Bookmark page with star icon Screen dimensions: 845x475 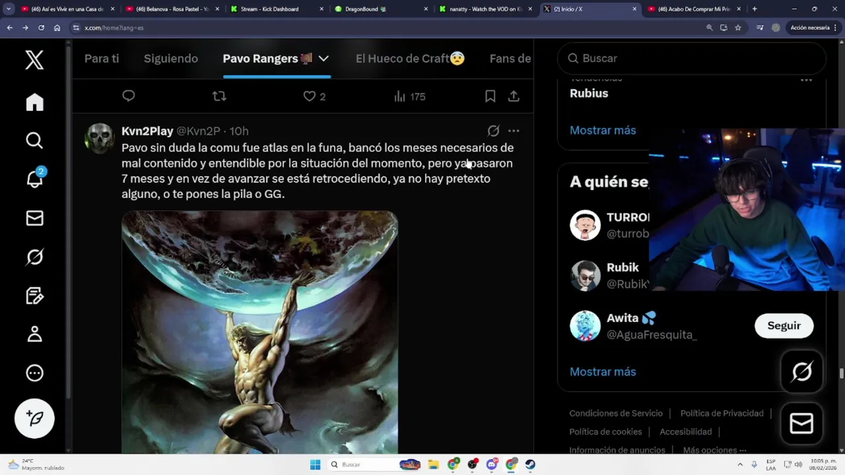[738, 28]
